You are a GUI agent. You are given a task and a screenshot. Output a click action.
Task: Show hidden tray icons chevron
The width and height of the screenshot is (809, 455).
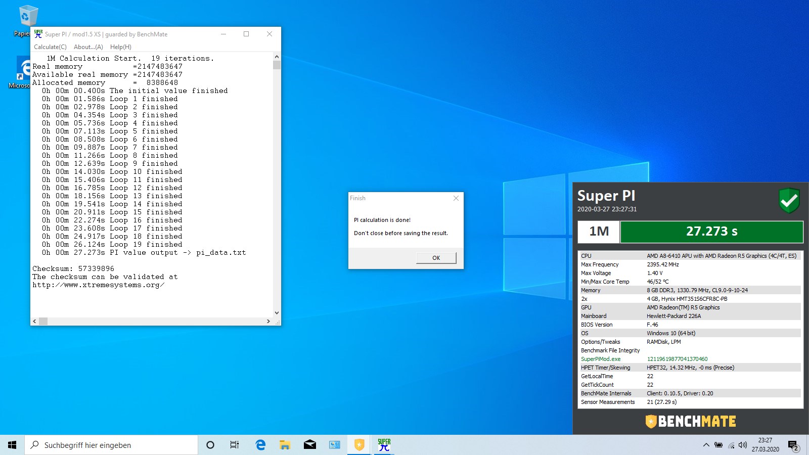[706, 445]
